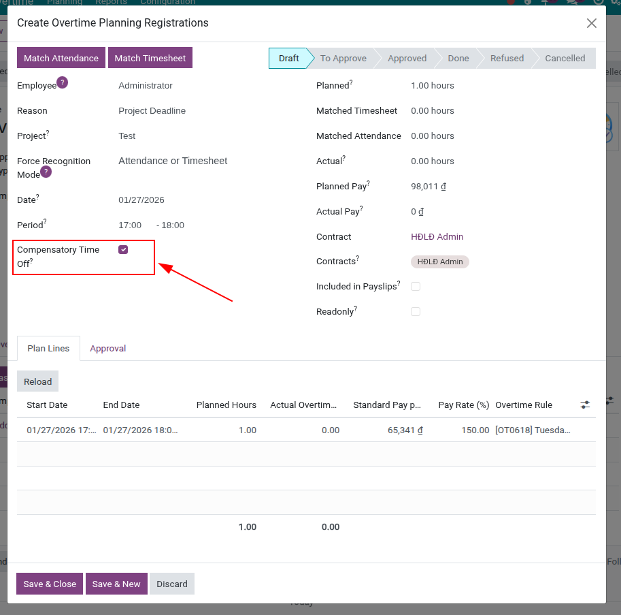Click the Force Recognition Mode help badge
Screen dimensions: 621x615
coord(44,170)
